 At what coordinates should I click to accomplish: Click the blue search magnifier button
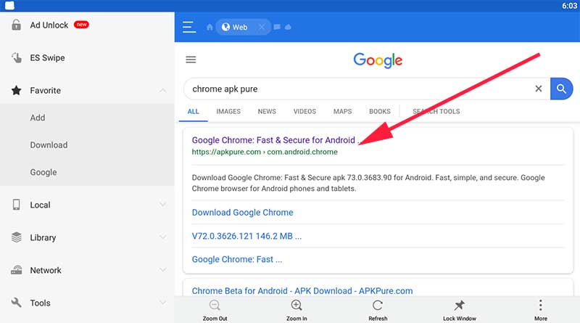tap(561, 89)
